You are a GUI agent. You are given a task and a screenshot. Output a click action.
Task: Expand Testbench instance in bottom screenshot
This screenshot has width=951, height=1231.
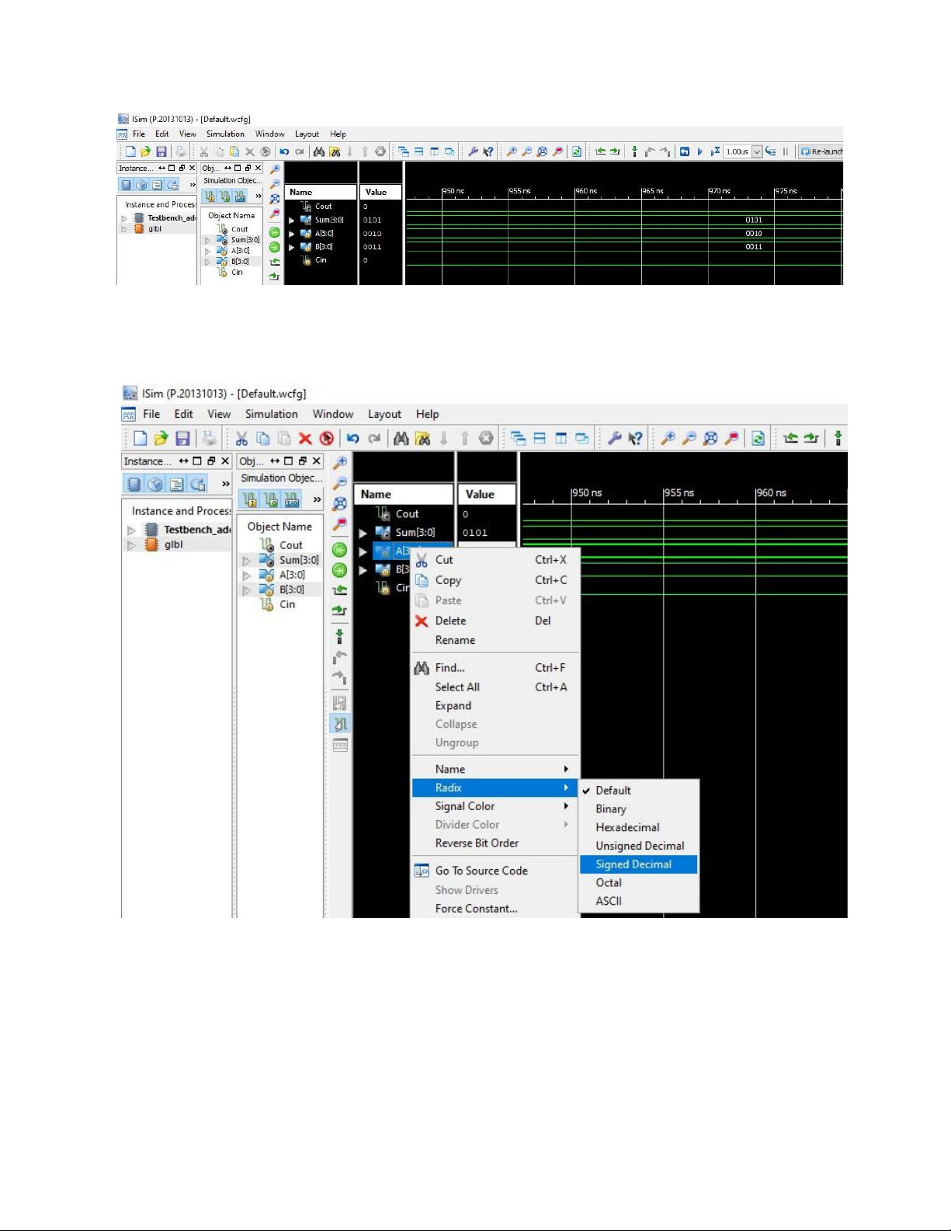pyautogui.click(x=131, y=530)
